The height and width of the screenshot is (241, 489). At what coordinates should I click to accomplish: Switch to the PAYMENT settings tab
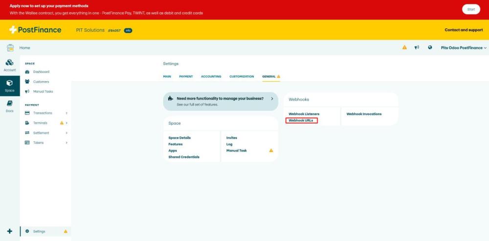(x=186, y=76)
